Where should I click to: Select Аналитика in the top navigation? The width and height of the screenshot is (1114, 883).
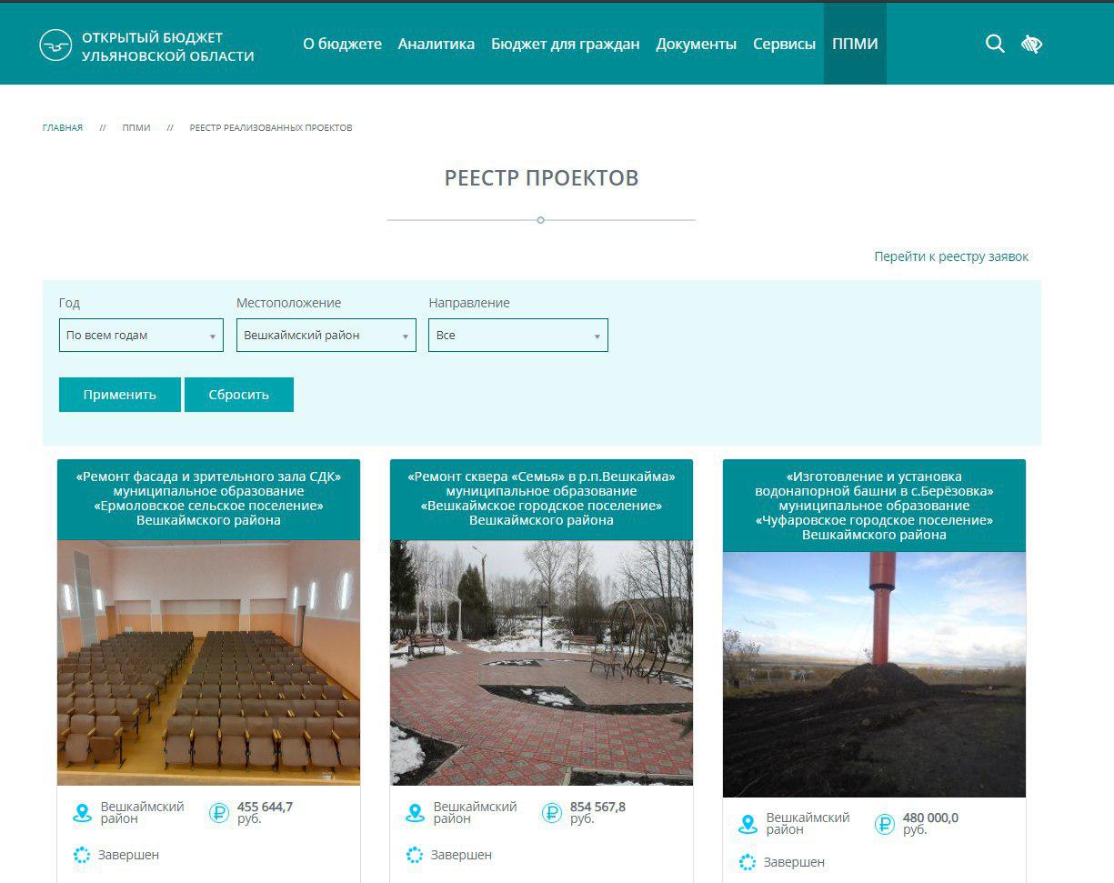click(436, 44)
